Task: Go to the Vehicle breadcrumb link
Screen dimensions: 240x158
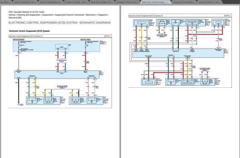Action: tap(12, 15)
